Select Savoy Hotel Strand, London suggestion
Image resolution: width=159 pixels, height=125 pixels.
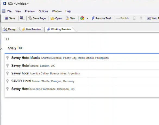tap(82, 66)
